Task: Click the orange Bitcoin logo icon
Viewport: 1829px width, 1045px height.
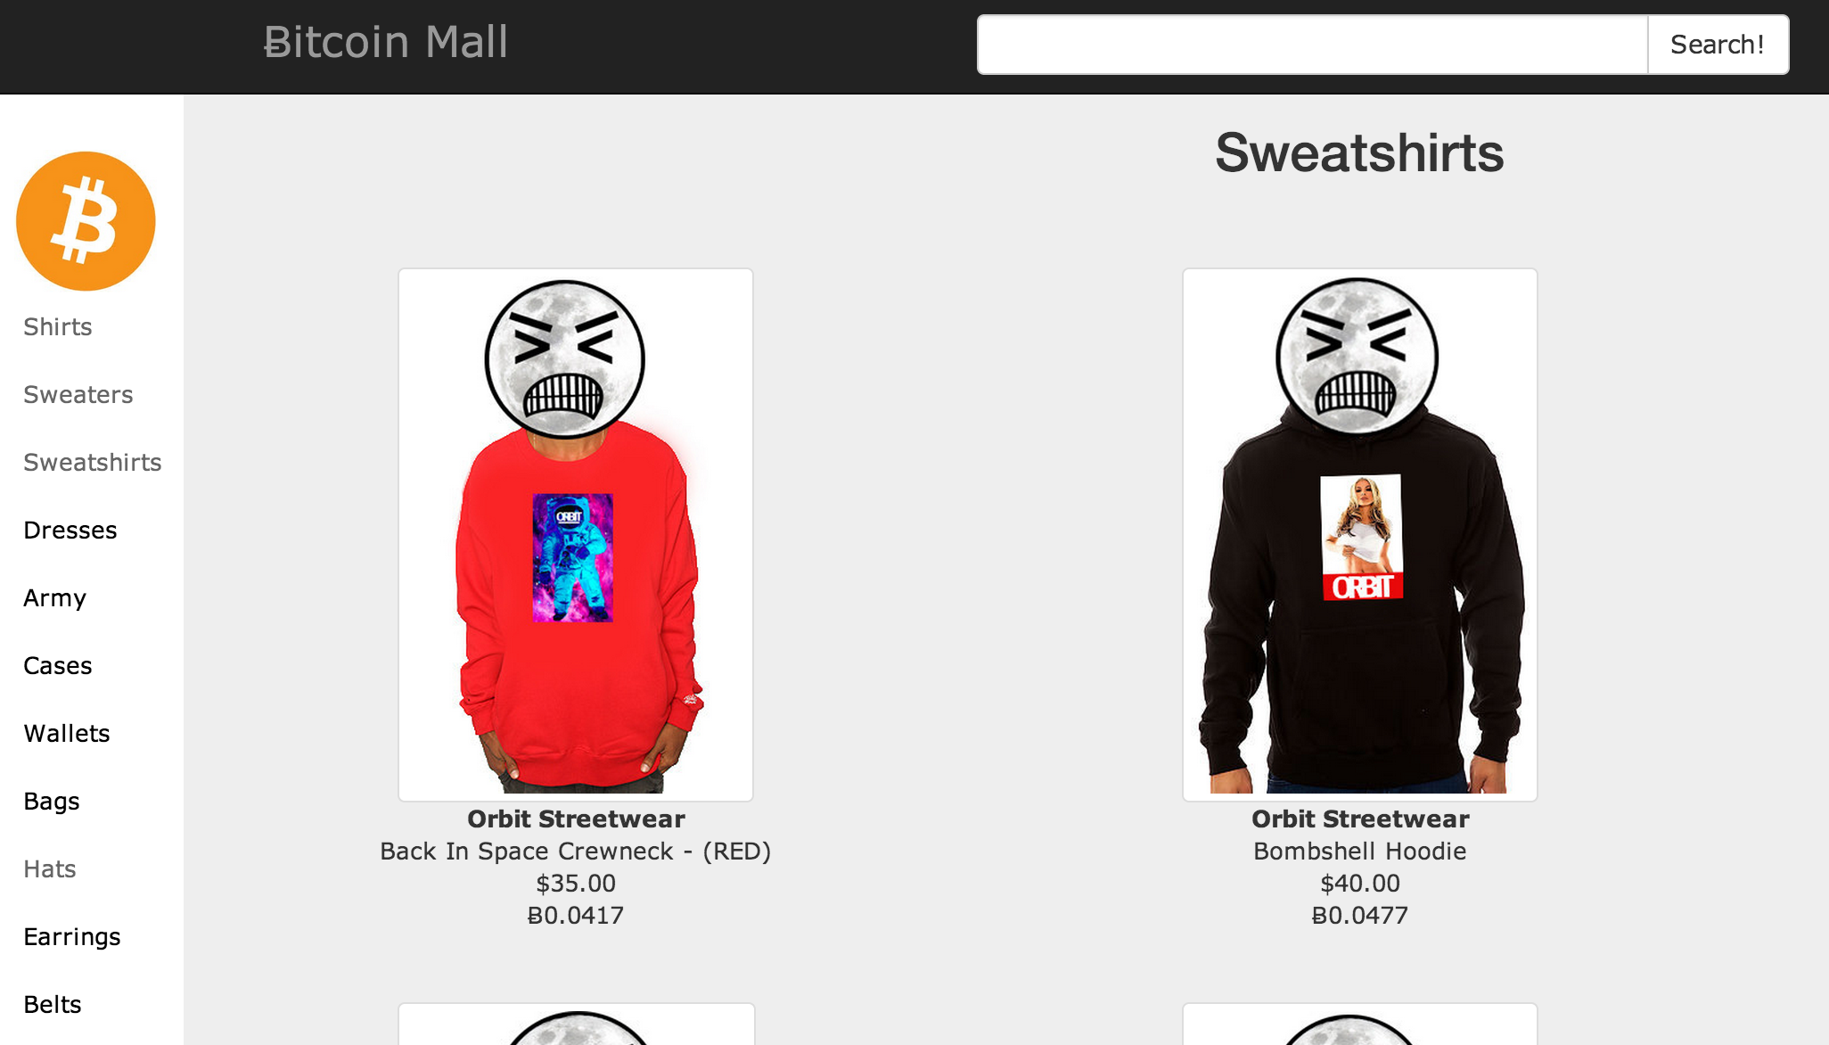Action: pos(86,221)
